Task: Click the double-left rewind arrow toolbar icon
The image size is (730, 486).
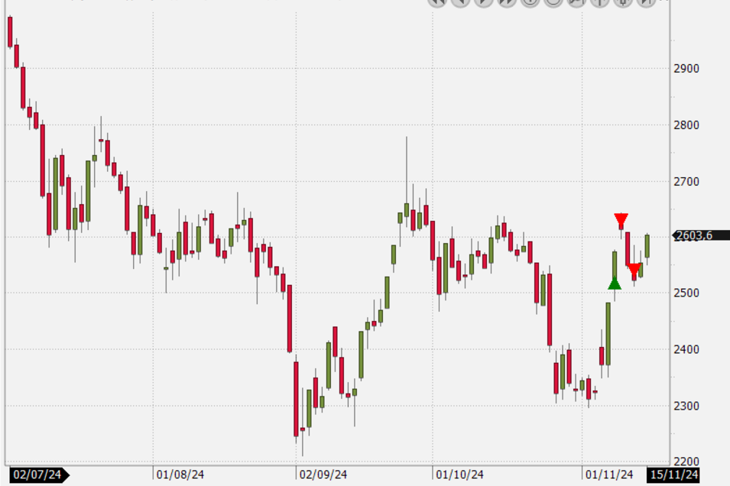Action: click(436, 2)
